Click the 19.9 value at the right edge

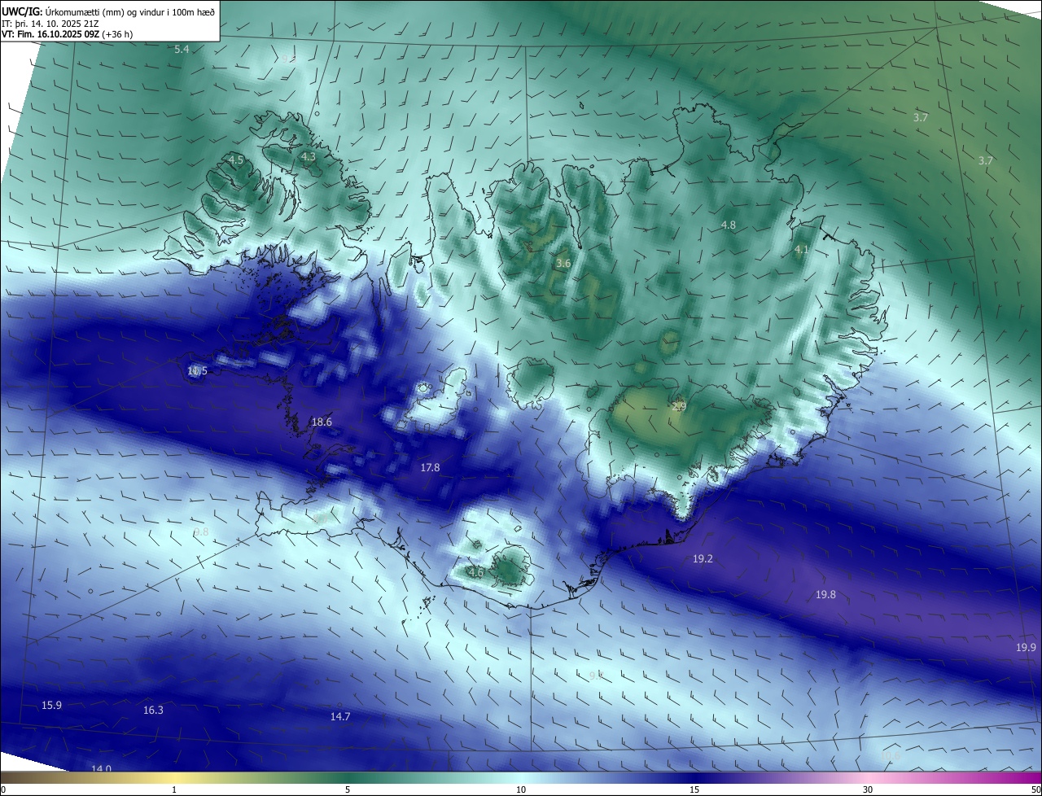(x=1026, y=647)
